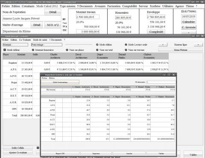The width and height of the screenshot is (205, 158).
Task: Click the operation name field Annexe Lycée Jacques Prévert
Action: [32, 18]
